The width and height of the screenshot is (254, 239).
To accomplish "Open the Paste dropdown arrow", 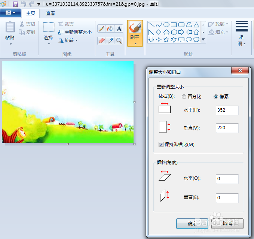I will coord(10,44).
